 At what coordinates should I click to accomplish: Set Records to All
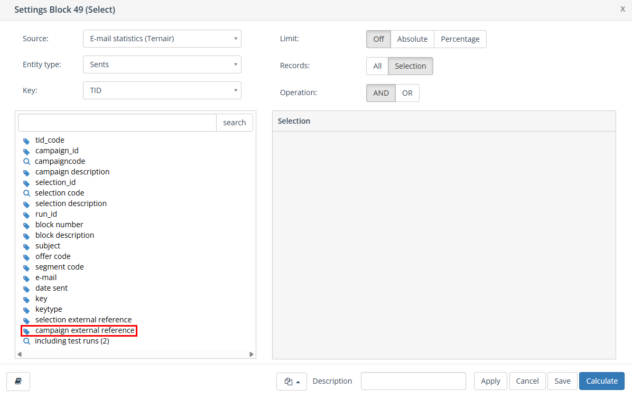tap(377, 66)
